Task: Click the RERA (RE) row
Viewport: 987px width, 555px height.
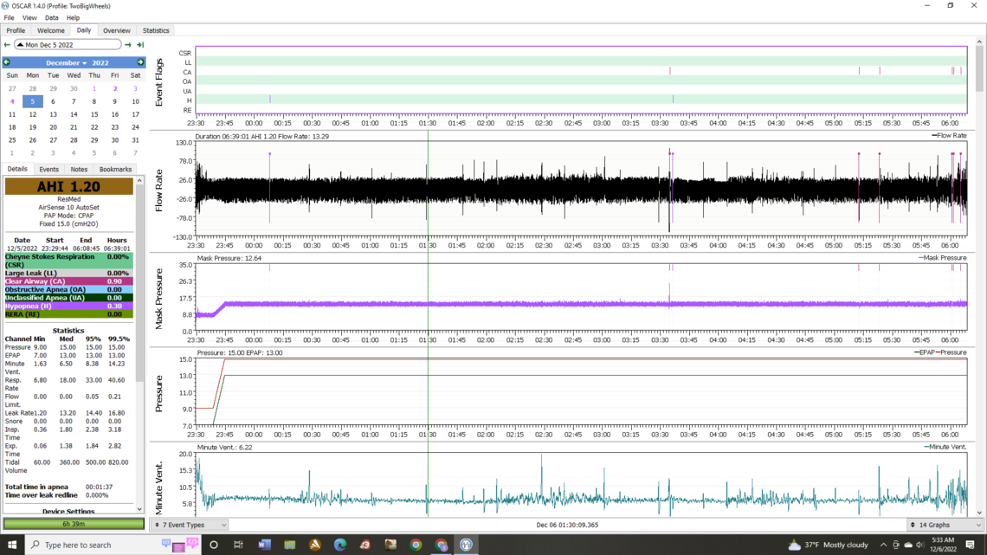Action: [68, 314]
